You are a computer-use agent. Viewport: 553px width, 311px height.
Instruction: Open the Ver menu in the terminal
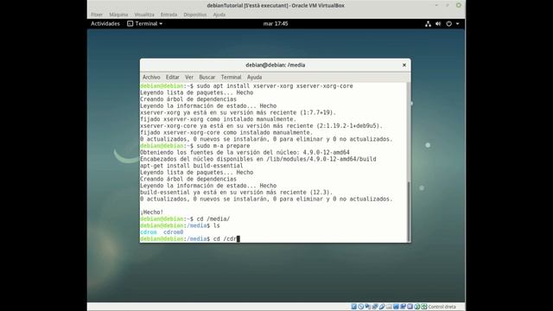189,77
